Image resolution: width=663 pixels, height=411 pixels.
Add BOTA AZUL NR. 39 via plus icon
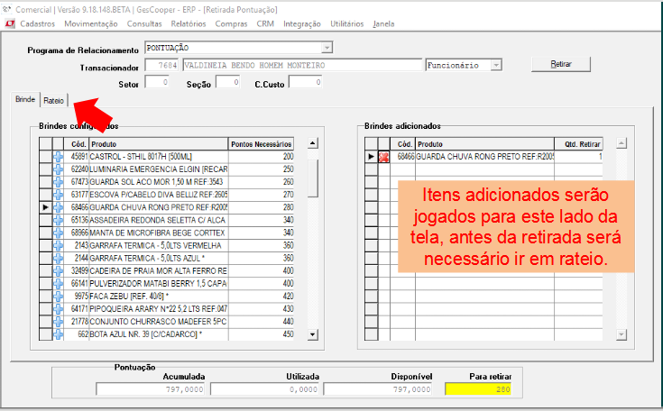(x=59, y=333)
